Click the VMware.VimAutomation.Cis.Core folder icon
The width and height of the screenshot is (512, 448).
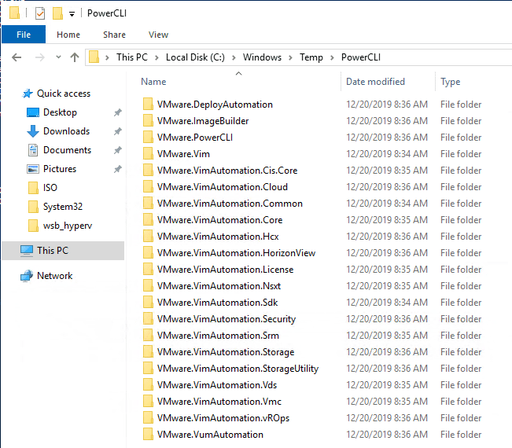[148, 171]
